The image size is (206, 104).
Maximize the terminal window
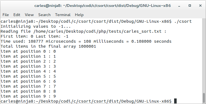click(x=190, y=6)
